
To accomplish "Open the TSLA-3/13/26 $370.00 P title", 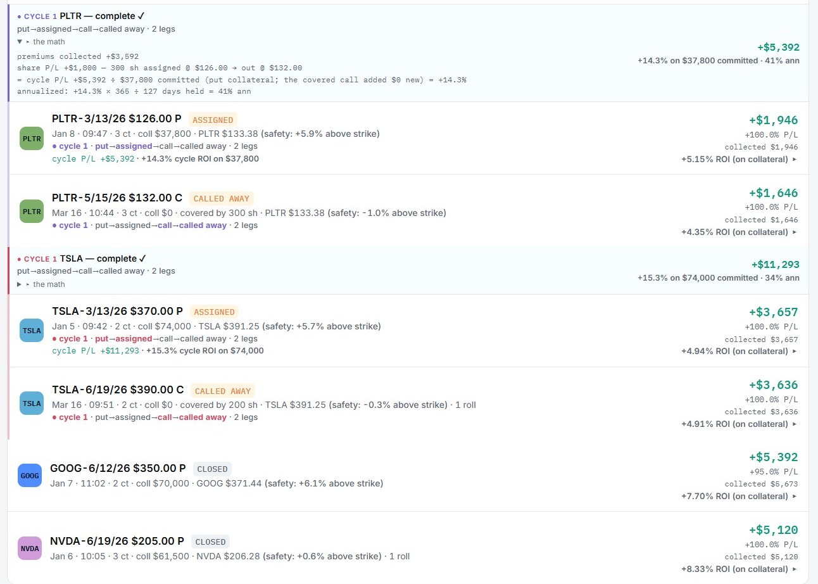I will click(x=117, y=311).
